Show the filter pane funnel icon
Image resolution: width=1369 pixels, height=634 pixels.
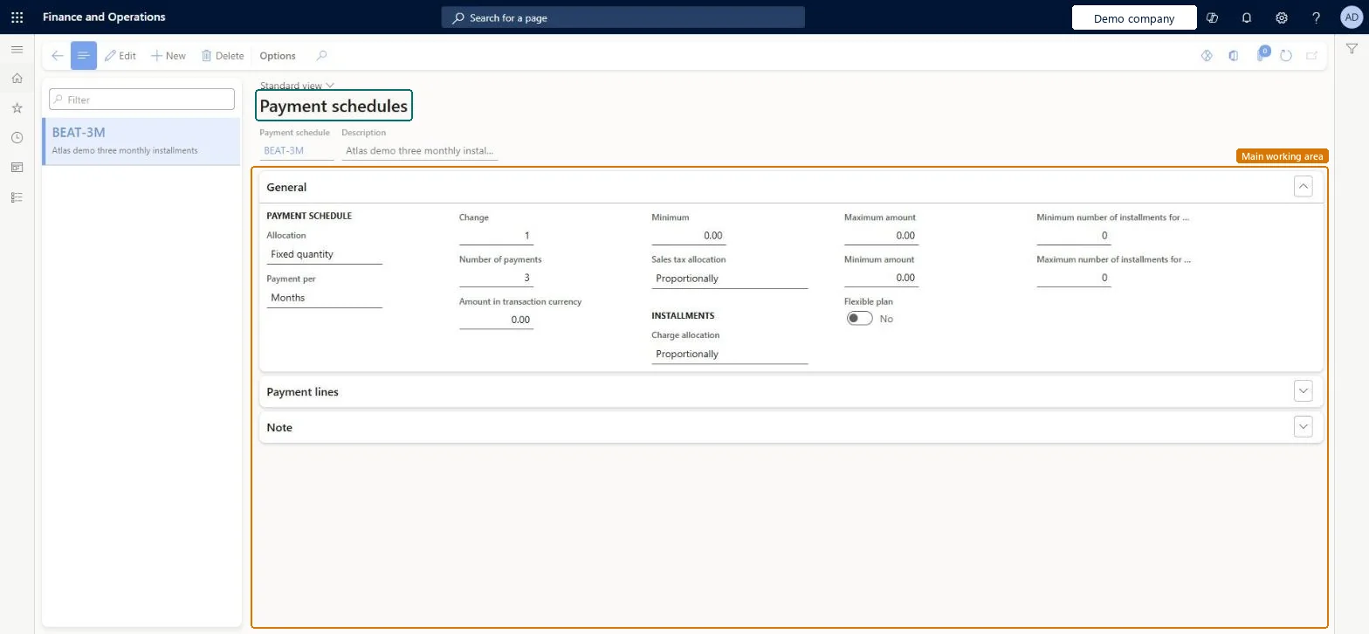click(1352, 50)
